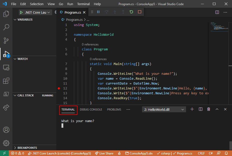The height and width of the screenshot is (156, 232).
Task: Stop debugging with the red square
Action: pyautogui.click(x=140, y=12)
